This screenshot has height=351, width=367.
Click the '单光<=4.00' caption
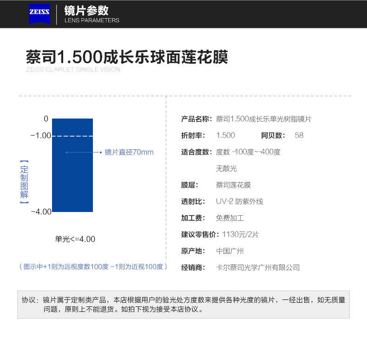coord(75,239)
